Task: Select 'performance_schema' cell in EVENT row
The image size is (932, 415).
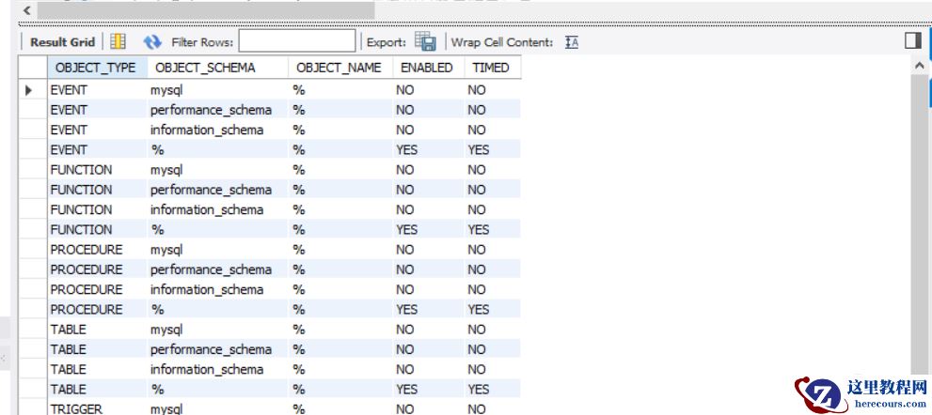Action: (217, 111)
